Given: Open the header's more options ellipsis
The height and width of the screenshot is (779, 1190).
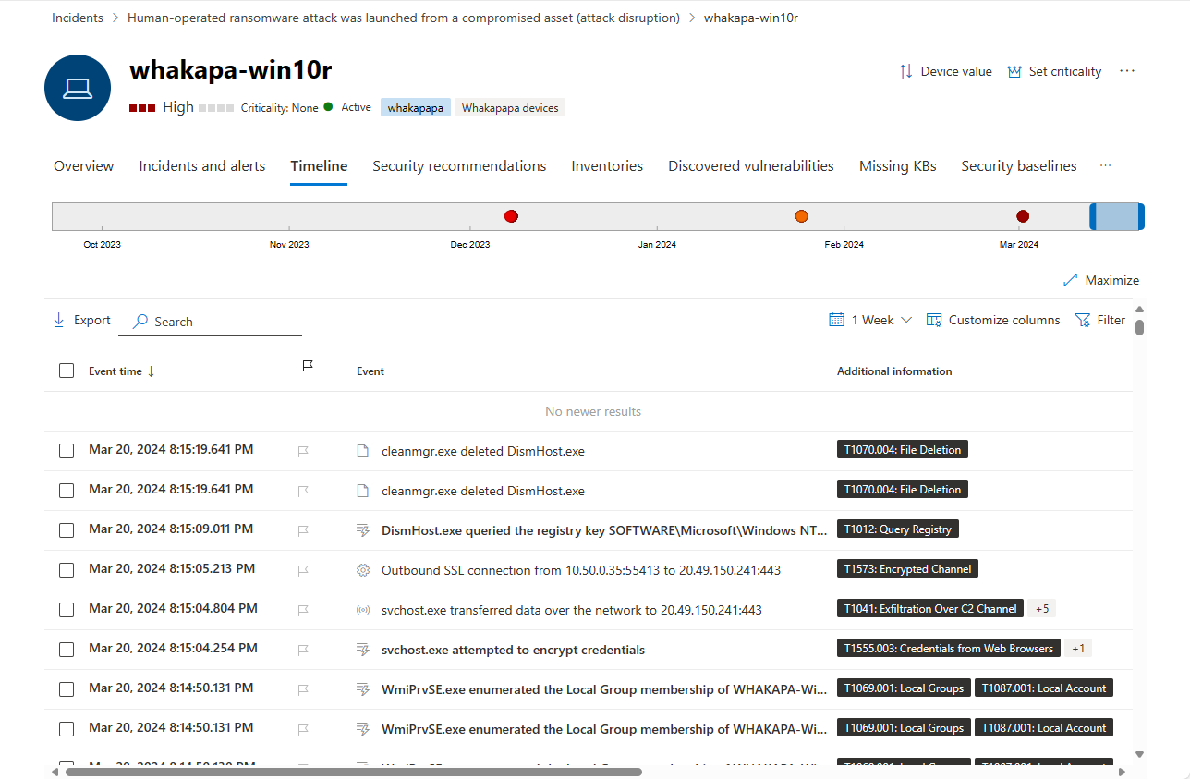Looking at the screenshot, I should (1126, 71).
